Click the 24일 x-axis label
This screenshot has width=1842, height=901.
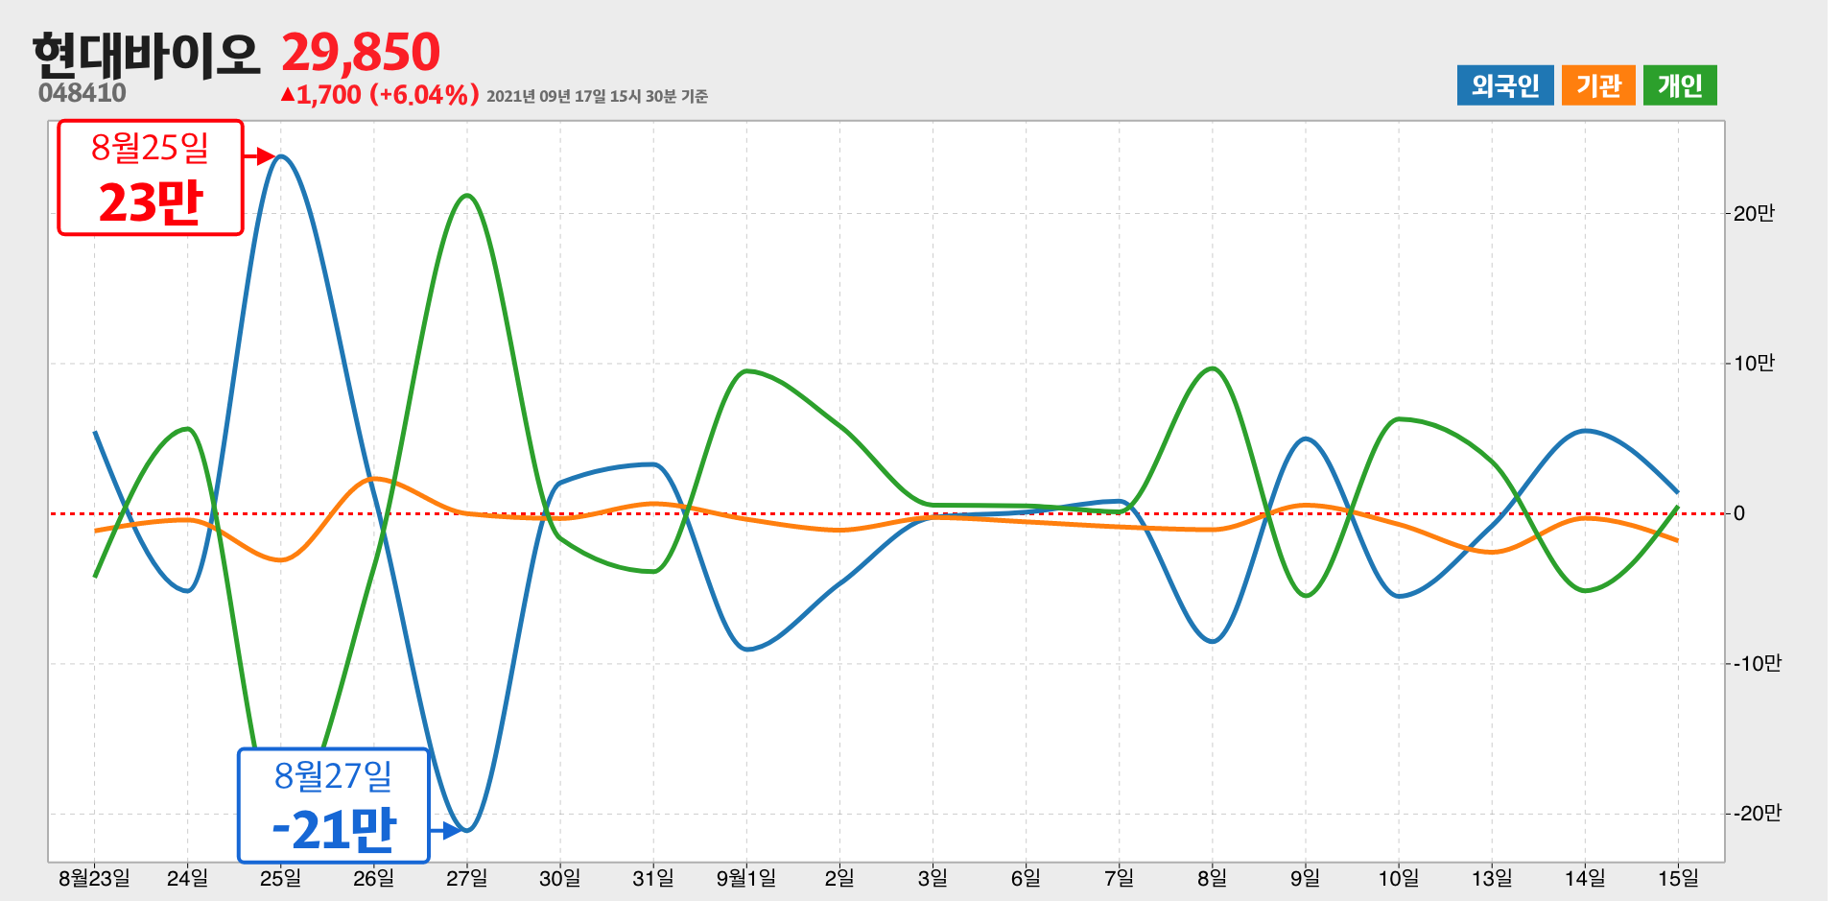(x=187, y=878)
